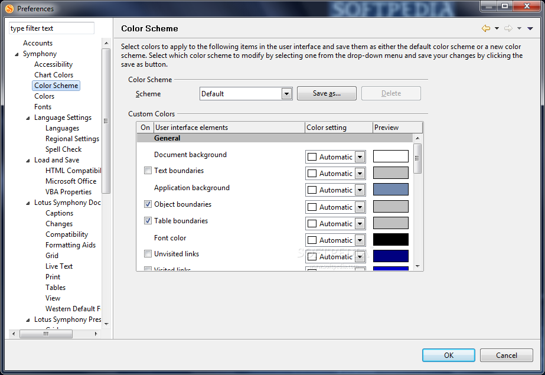Viewport: 545px width, 375px height.
Task: Uncheck the Object boundaries checkbox
Action: [148, 204]
